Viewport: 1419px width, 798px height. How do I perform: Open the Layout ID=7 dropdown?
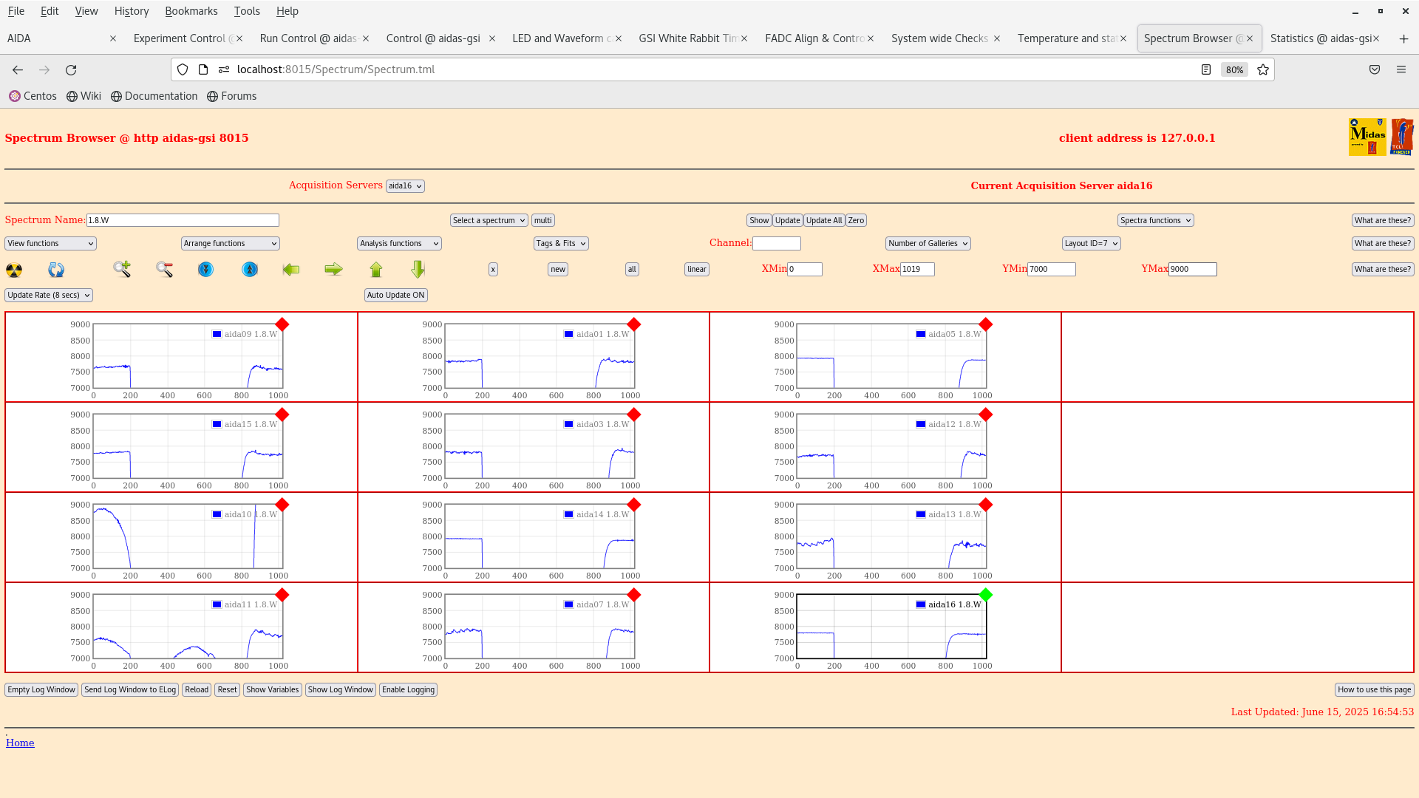1091,243
